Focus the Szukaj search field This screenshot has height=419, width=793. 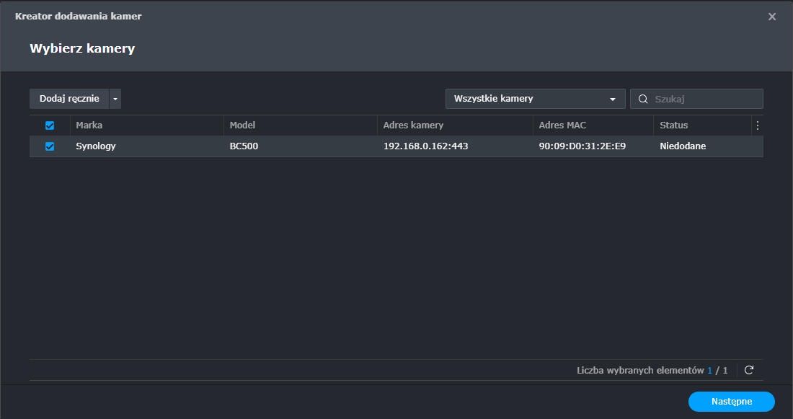pyautogui.click(x=696, y=99)
